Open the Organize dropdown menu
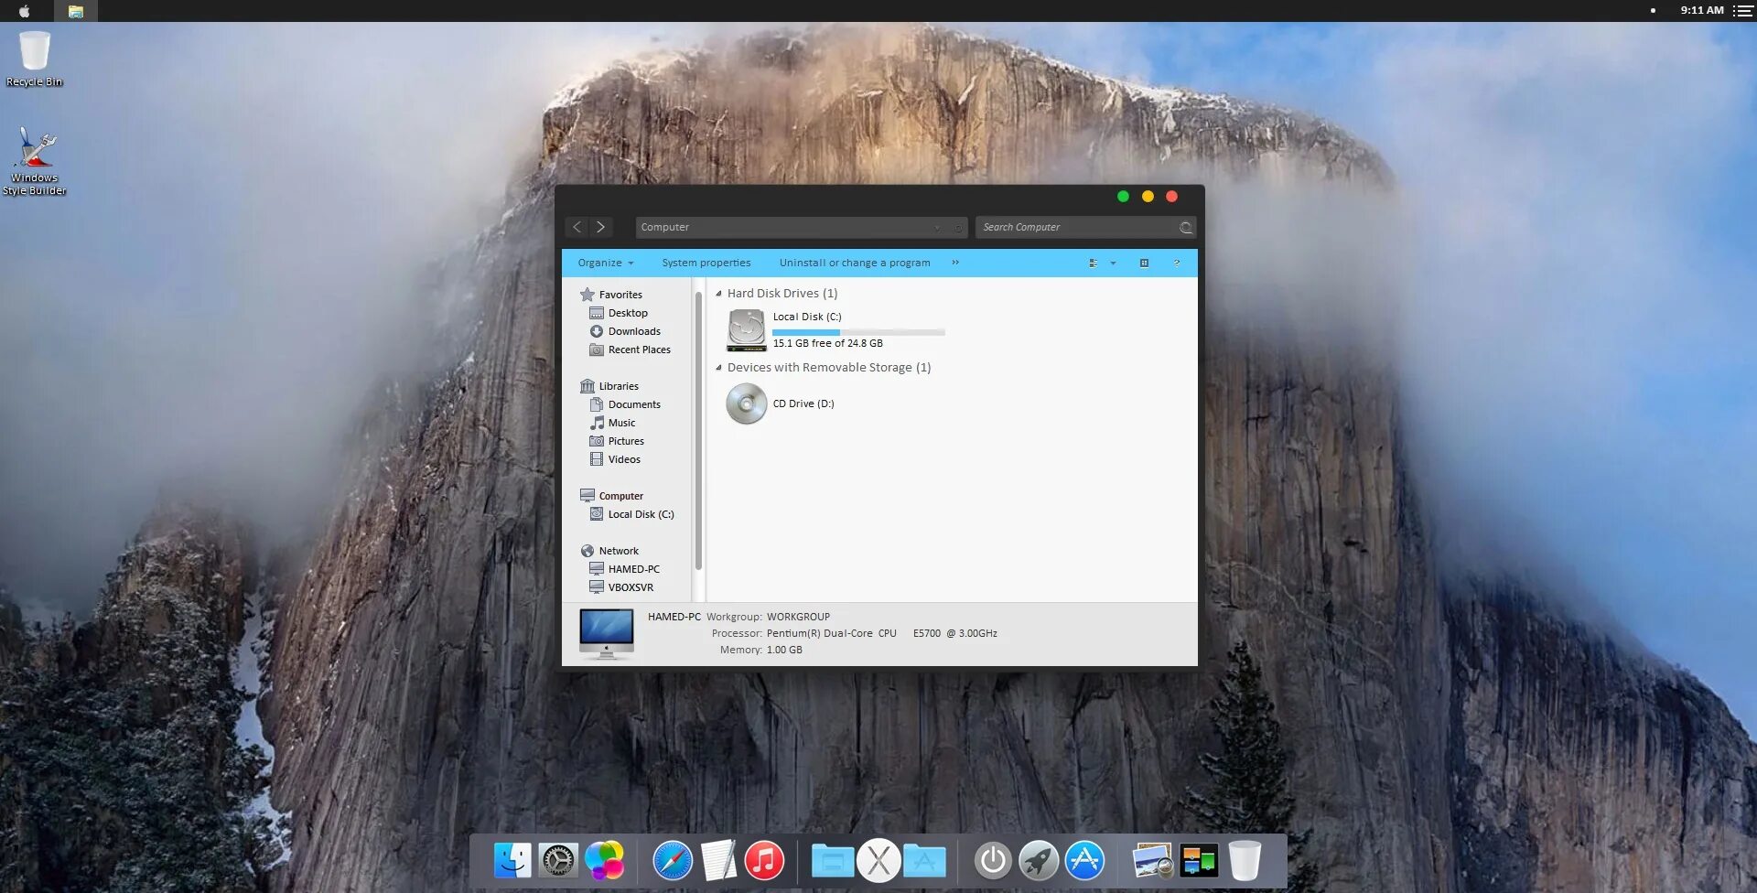The height and width of the screenshot is (893, 1757). click(605, 263)
